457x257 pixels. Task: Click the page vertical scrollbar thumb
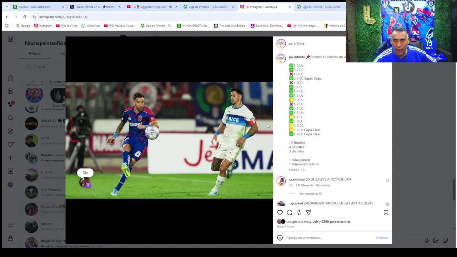[454, 189]
